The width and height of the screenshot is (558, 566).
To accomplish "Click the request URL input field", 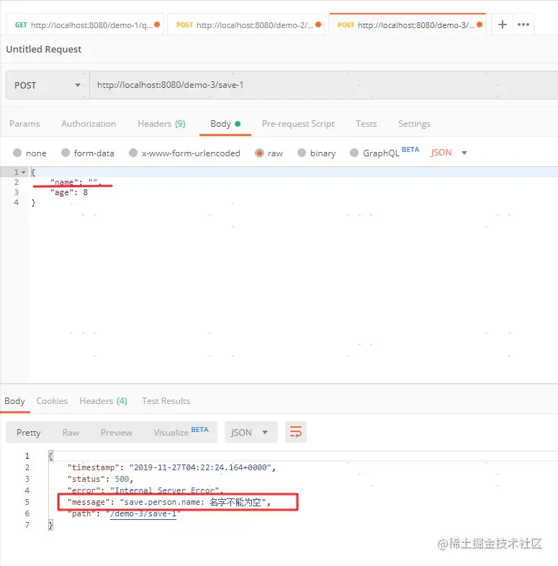I will coord(324,85).
